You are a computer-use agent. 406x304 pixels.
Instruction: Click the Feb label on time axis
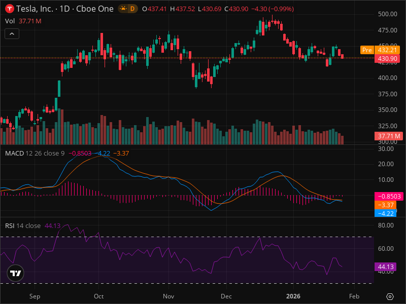pos(354,296)
